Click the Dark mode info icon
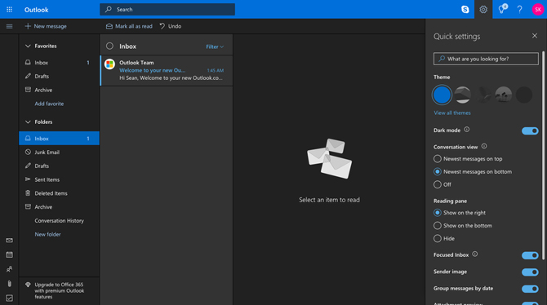547x305 pixels. coord(467,130)
